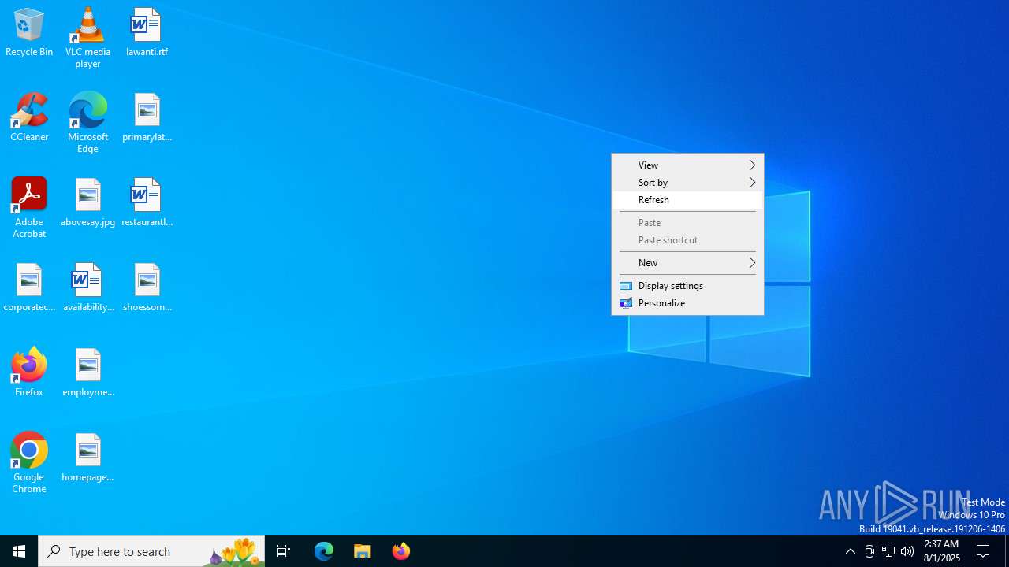Select the primarylat... file icon

point(147,117)
